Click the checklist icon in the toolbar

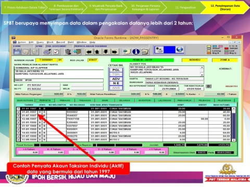56,51
